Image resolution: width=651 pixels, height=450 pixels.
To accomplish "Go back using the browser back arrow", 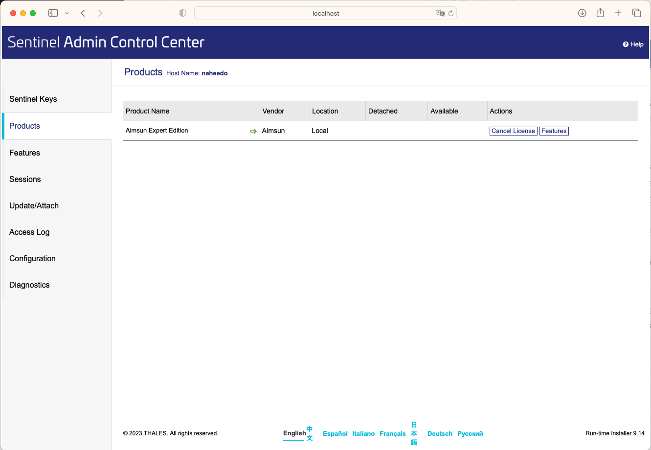I will (83, 13).
